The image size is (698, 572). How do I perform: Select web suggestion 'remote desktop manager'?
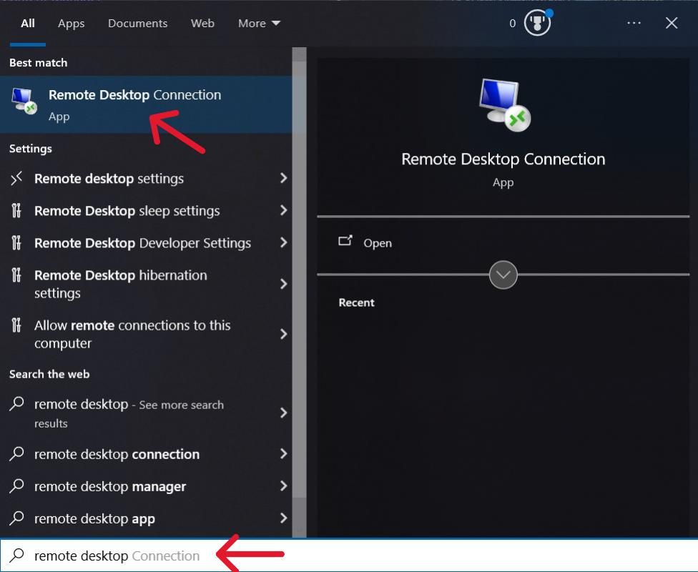(x=146, y=486)
